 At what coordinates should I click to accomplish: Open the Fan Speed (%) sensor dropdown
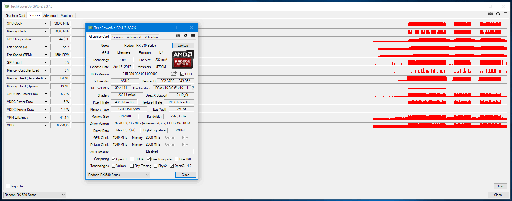coord(46,47)
